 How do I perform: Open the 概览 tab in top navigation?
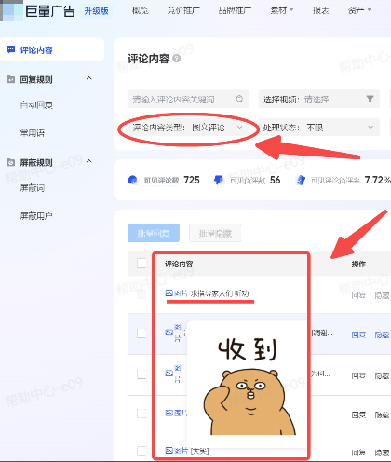coord(141,10)
